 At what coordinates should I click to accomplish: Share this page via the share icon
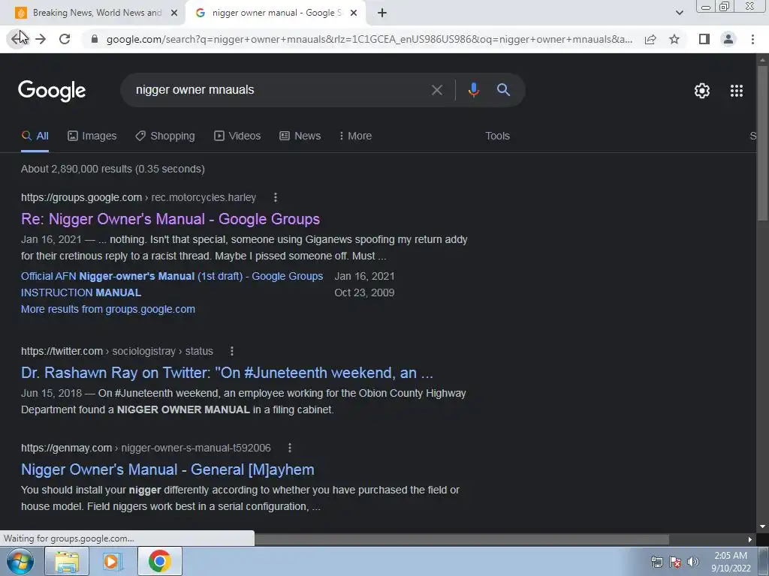(650, 39)
